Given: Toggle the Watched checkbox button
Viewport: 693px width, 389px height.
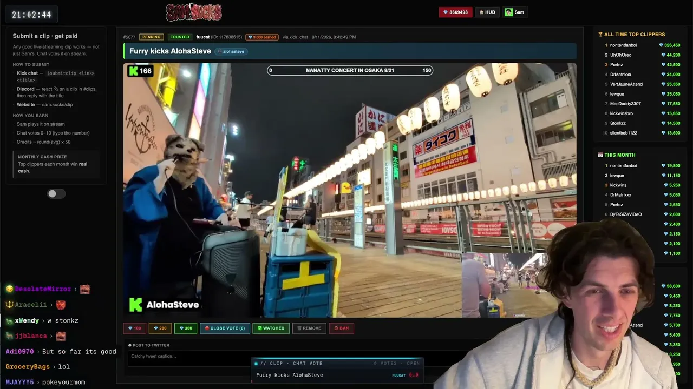Looking at the screenshot, I should click(x=271, y=328).
